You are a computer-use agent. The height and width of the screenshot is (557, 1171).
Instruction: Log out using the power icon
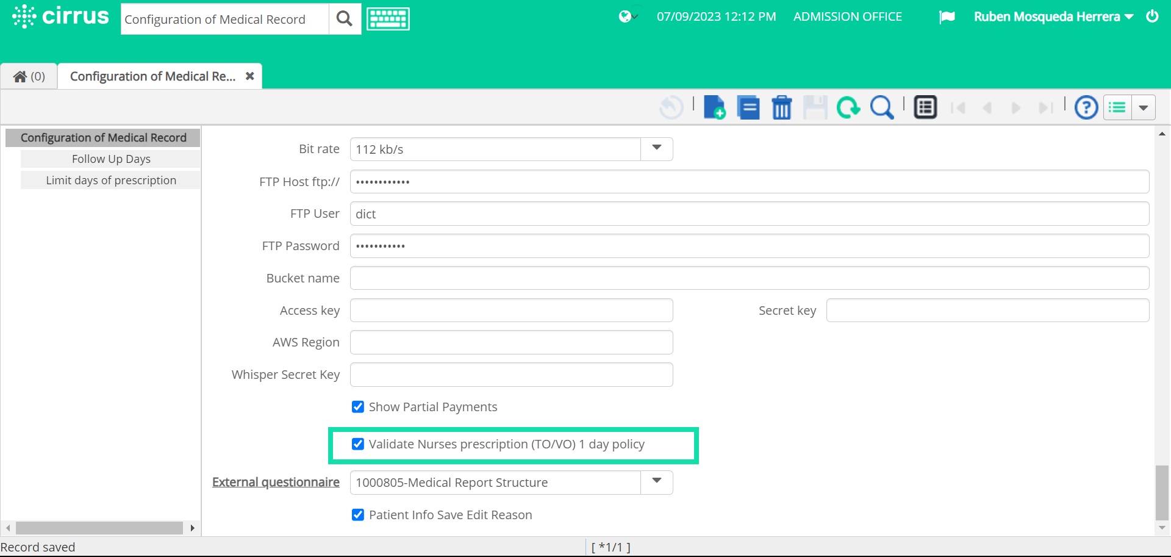[1153, 16]
